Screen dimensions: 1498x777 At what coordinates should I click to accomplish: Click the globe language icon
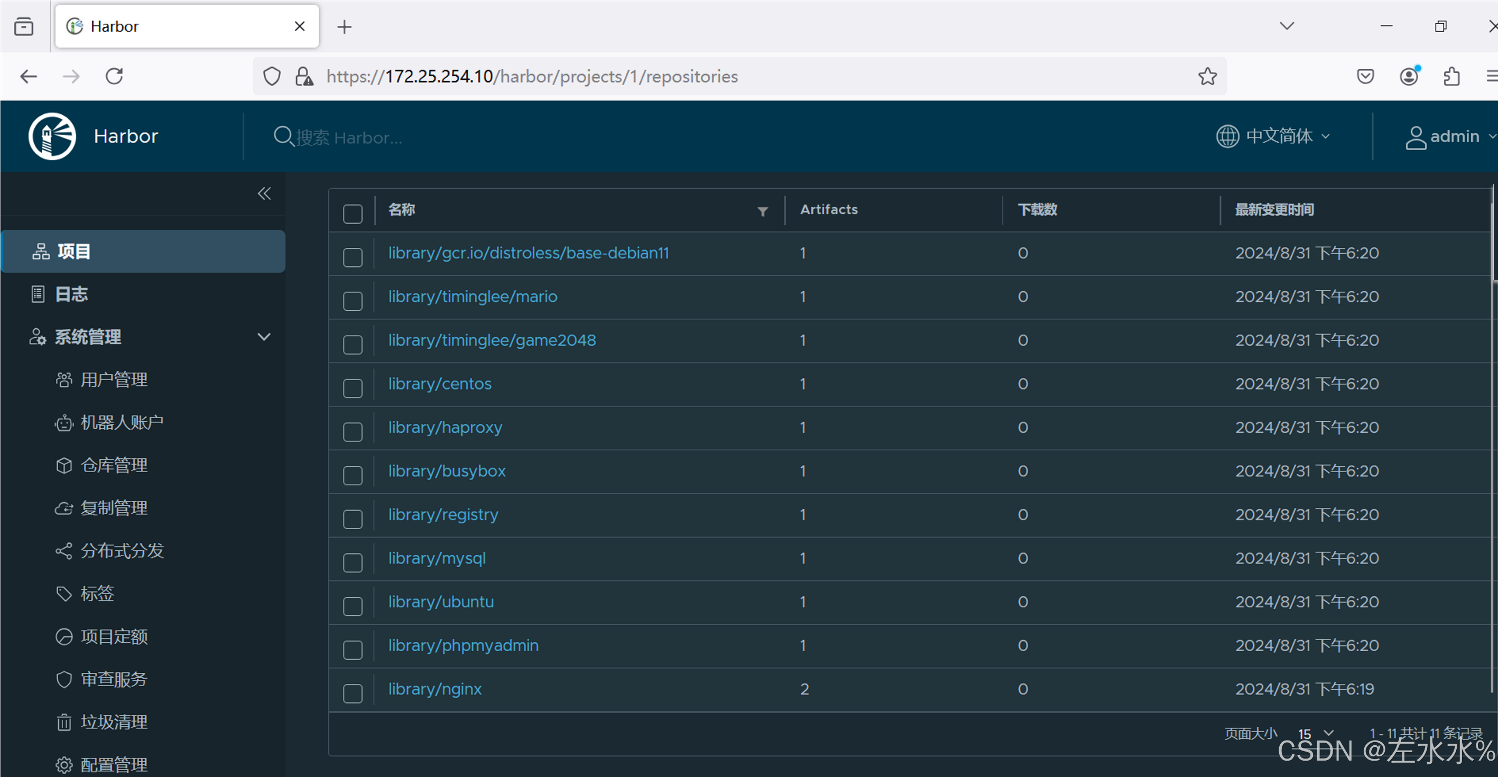(x=1227, y=136)
